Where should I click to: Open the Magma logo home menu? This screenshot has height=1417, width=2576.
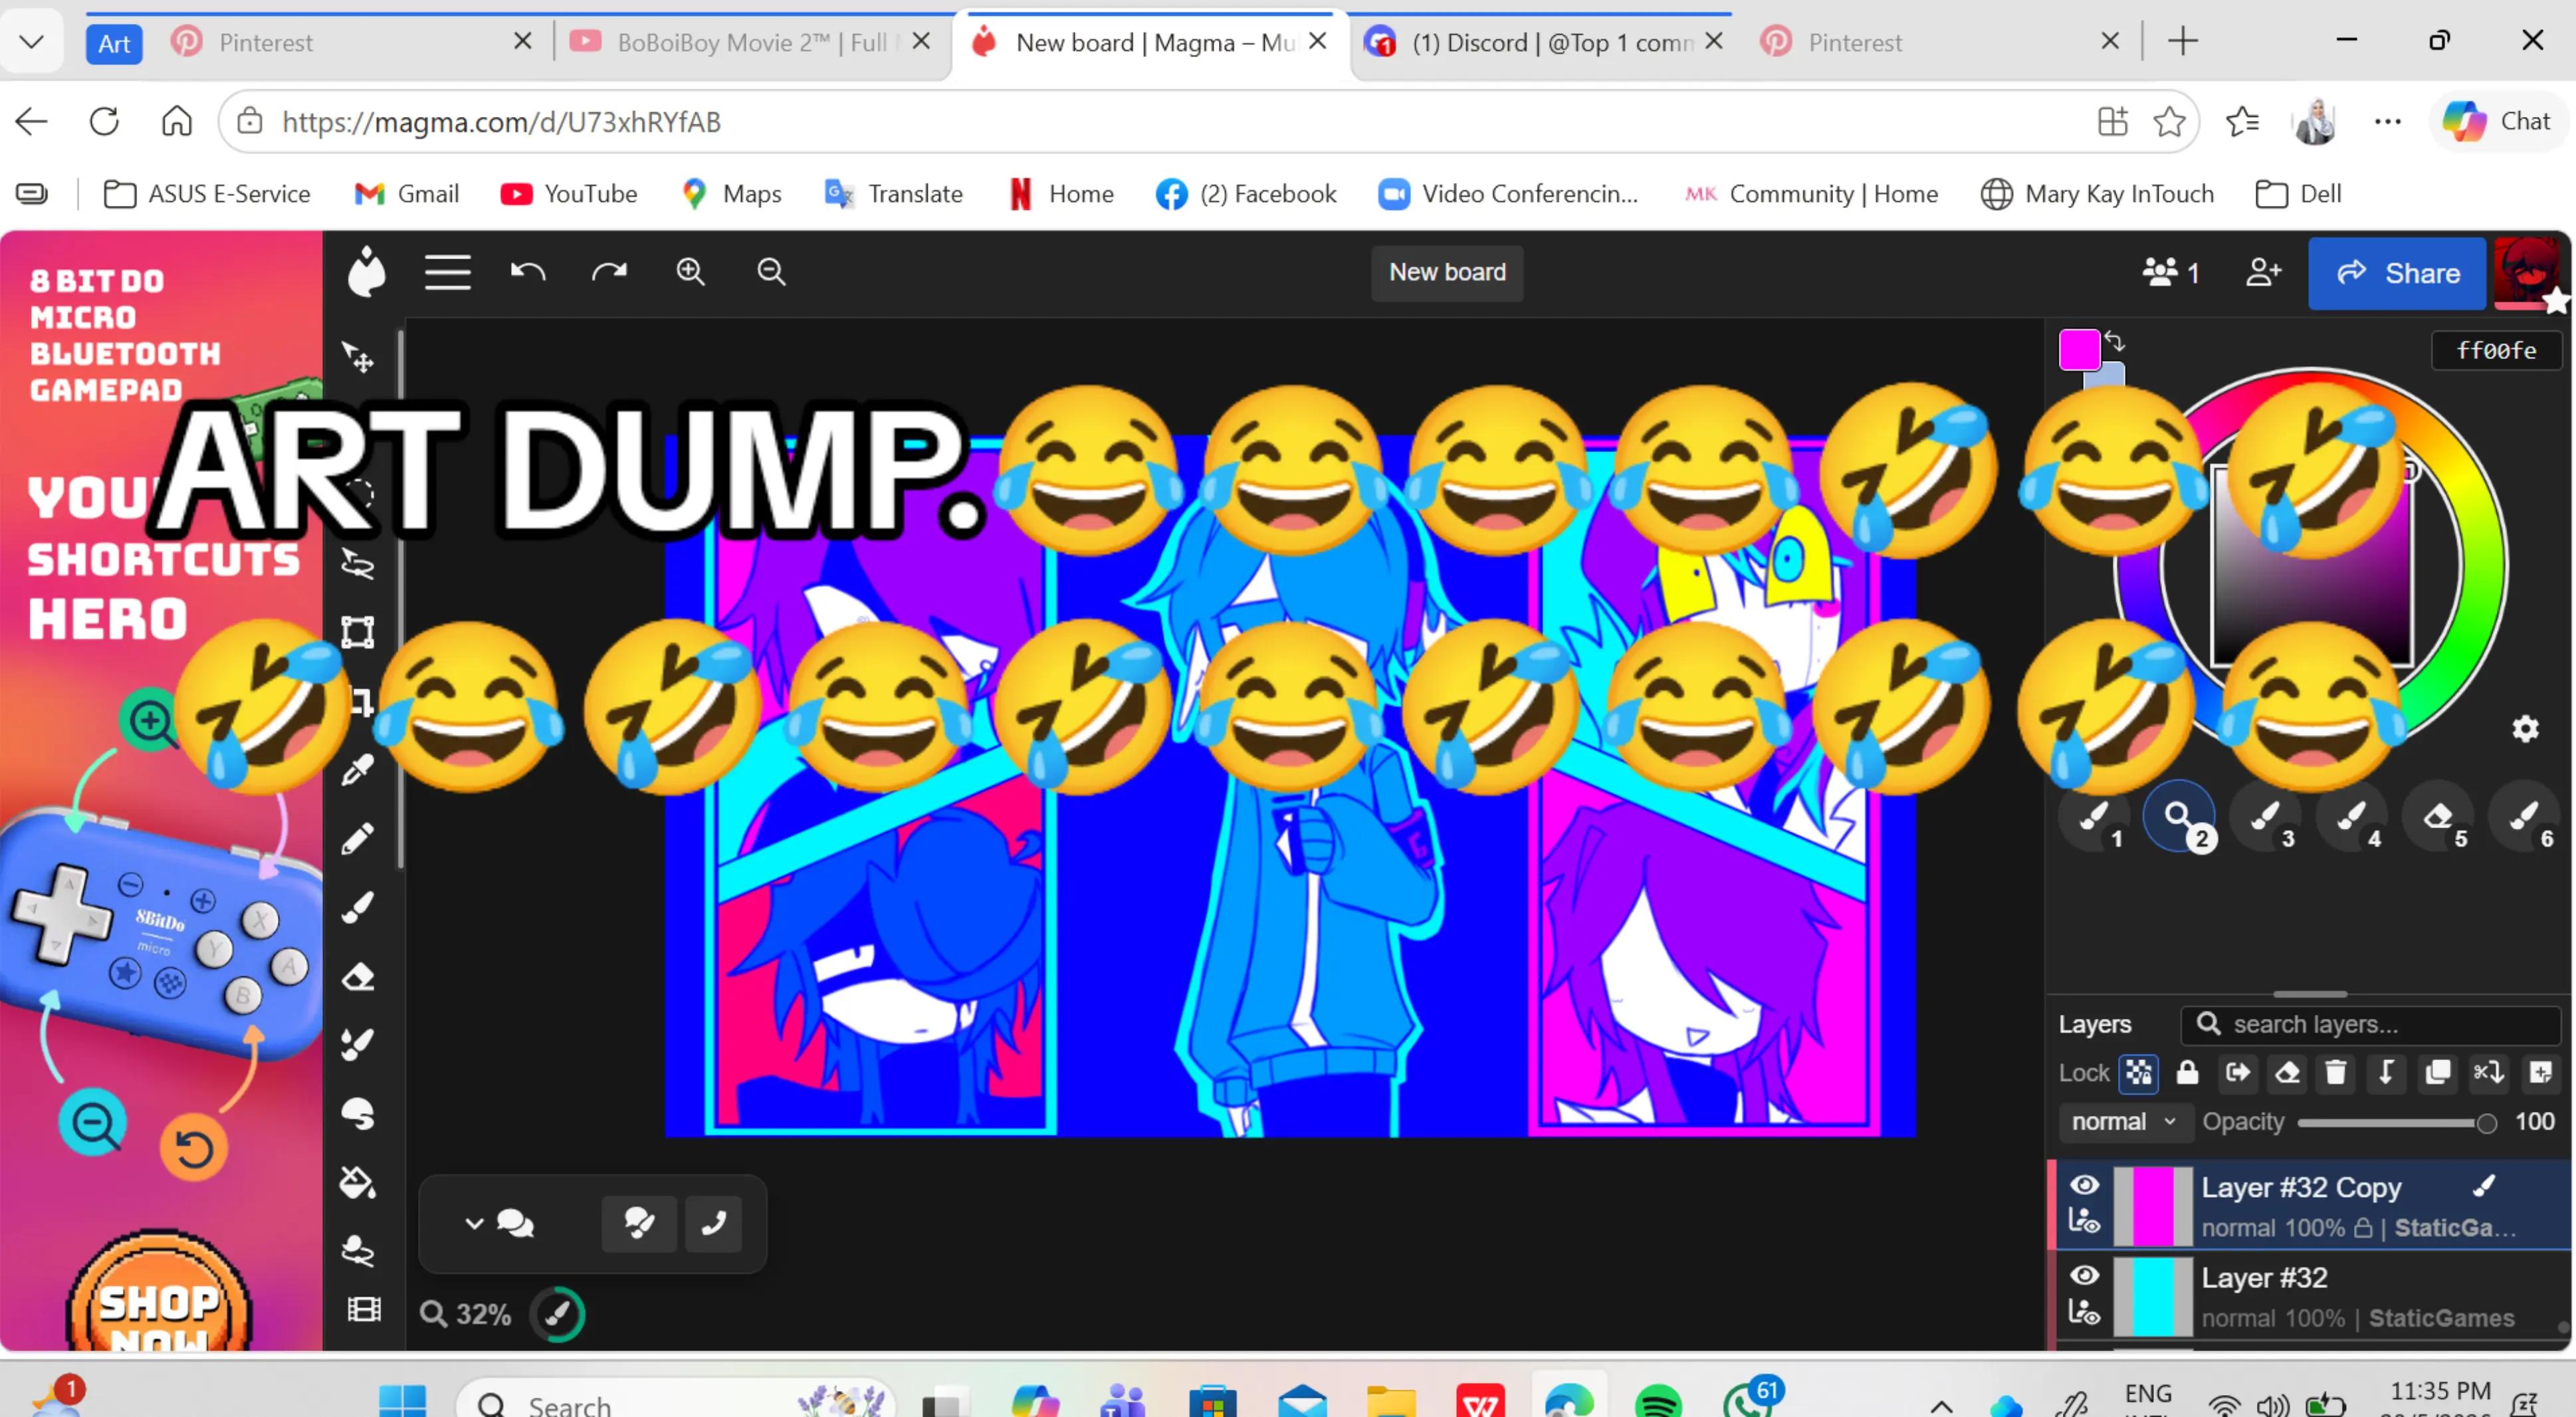(366, 271)
